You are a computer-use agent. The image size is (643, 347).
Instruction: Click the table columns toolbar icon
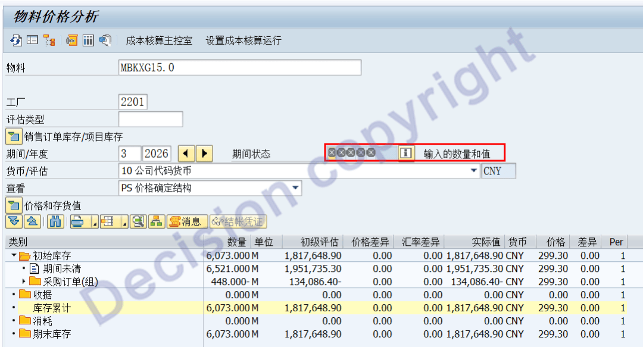(x=88, y=40)
